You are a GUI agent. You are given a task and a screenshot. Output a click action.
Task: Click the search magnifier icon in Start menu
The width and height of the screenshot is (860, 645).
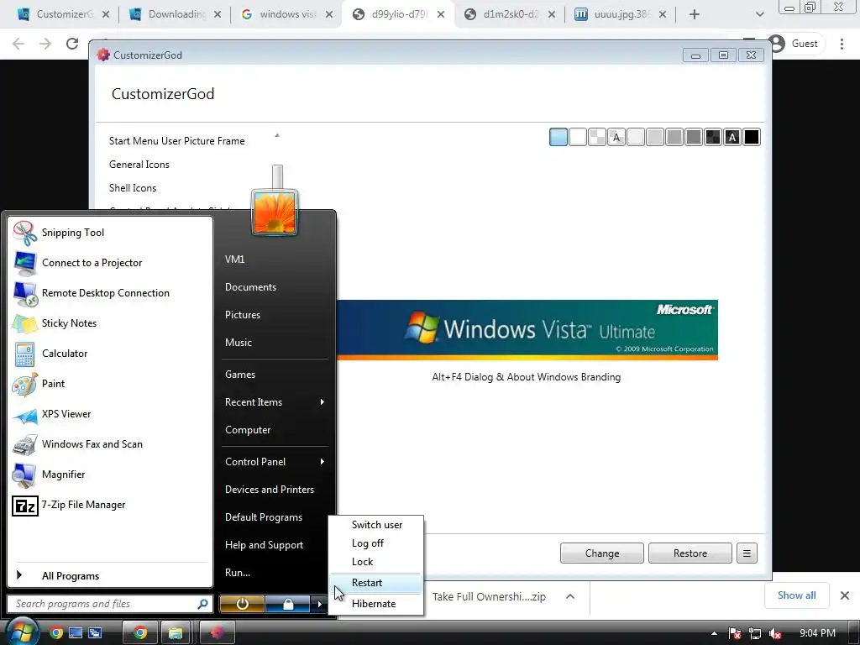coord(202,604)
